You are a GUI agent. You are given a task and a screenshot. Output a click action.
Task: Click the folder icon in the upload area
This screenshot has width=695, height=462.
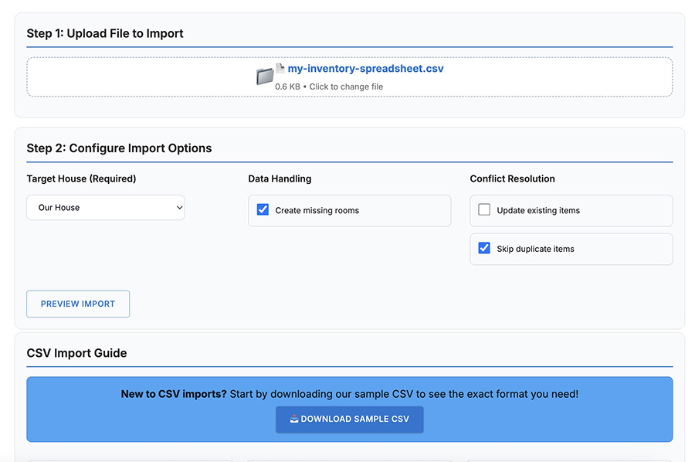266,75
